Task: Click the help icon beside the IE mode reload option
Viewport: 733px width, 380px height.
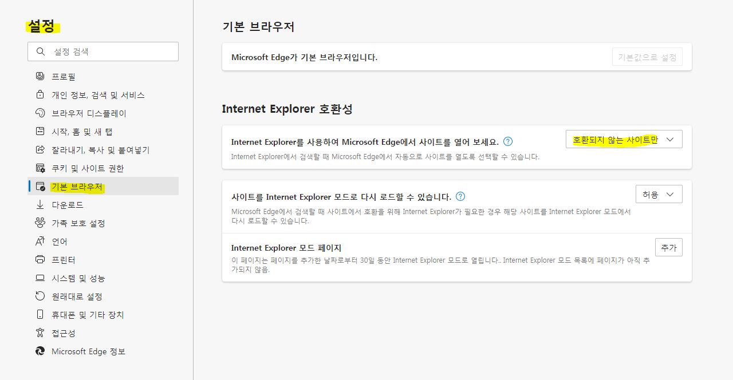Action: 460,196
